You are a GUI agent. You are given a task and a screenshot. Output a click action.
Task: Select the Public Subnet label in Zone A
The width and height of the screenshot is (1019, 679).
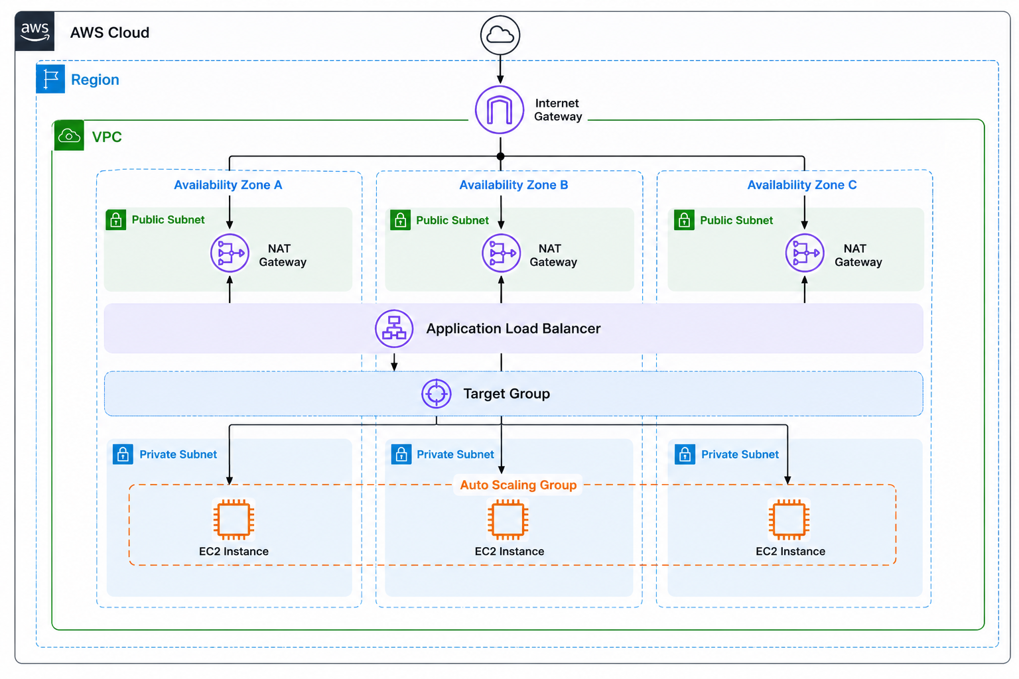168,219
